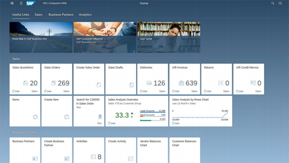Open the hamburger main menu icon

(x=12, y=3)
